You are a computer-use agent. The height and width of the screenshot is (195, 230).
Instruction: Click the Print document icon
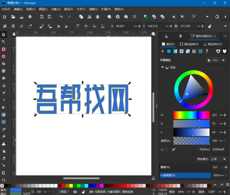[30, 17]
